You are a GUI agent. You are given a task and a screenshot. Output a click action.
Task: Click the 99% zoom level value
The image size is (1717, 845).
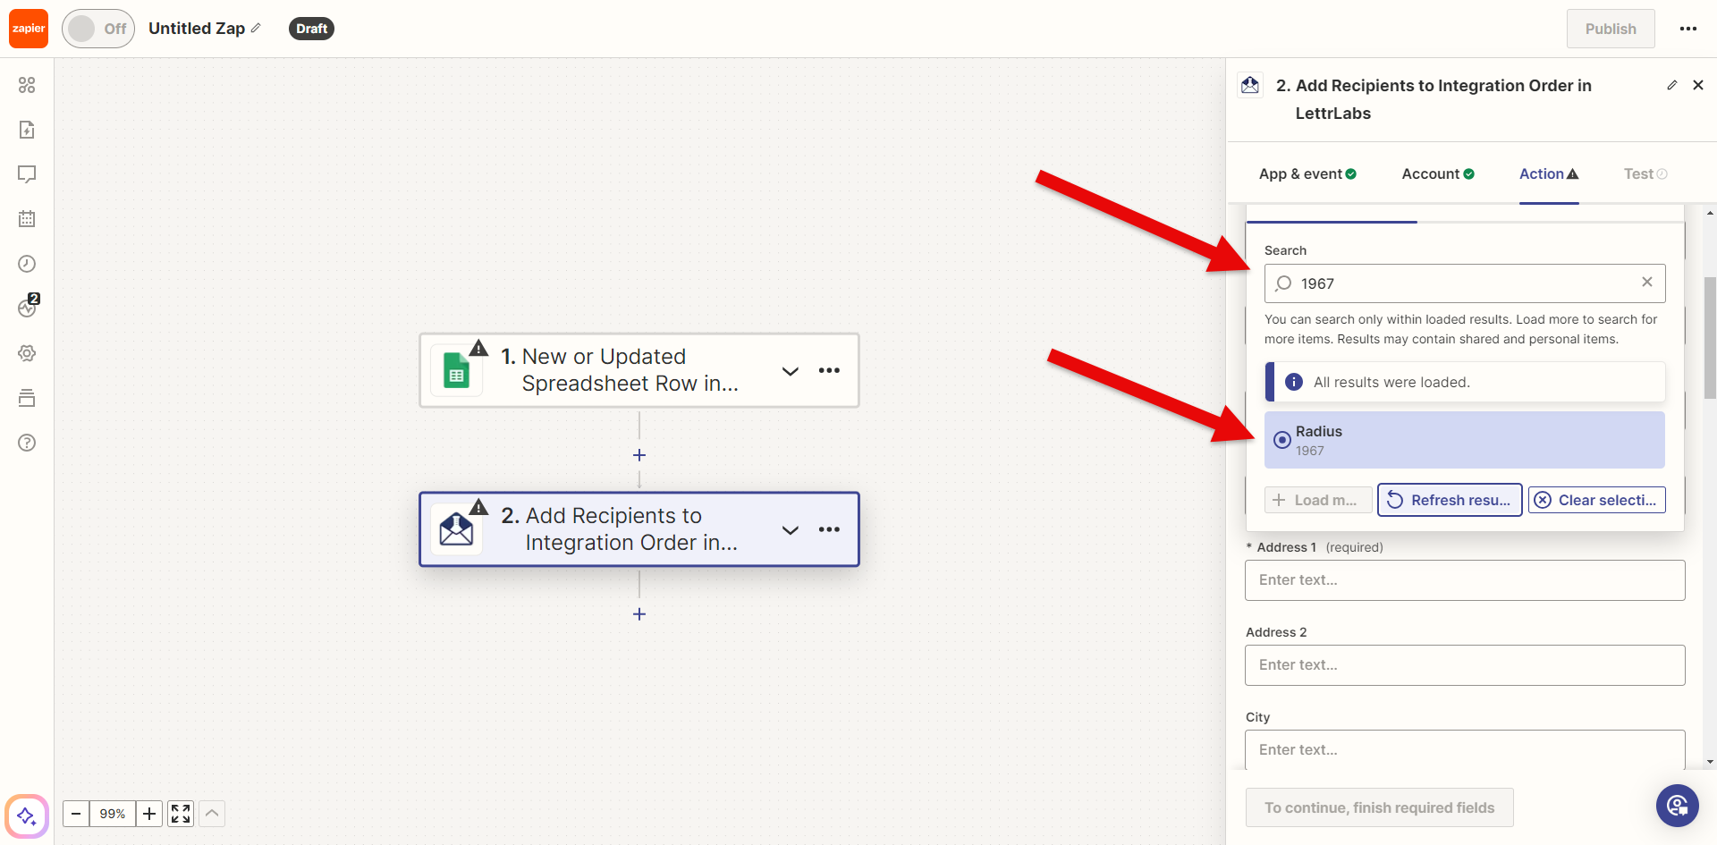pyautogui.click(x=113, y=814)
